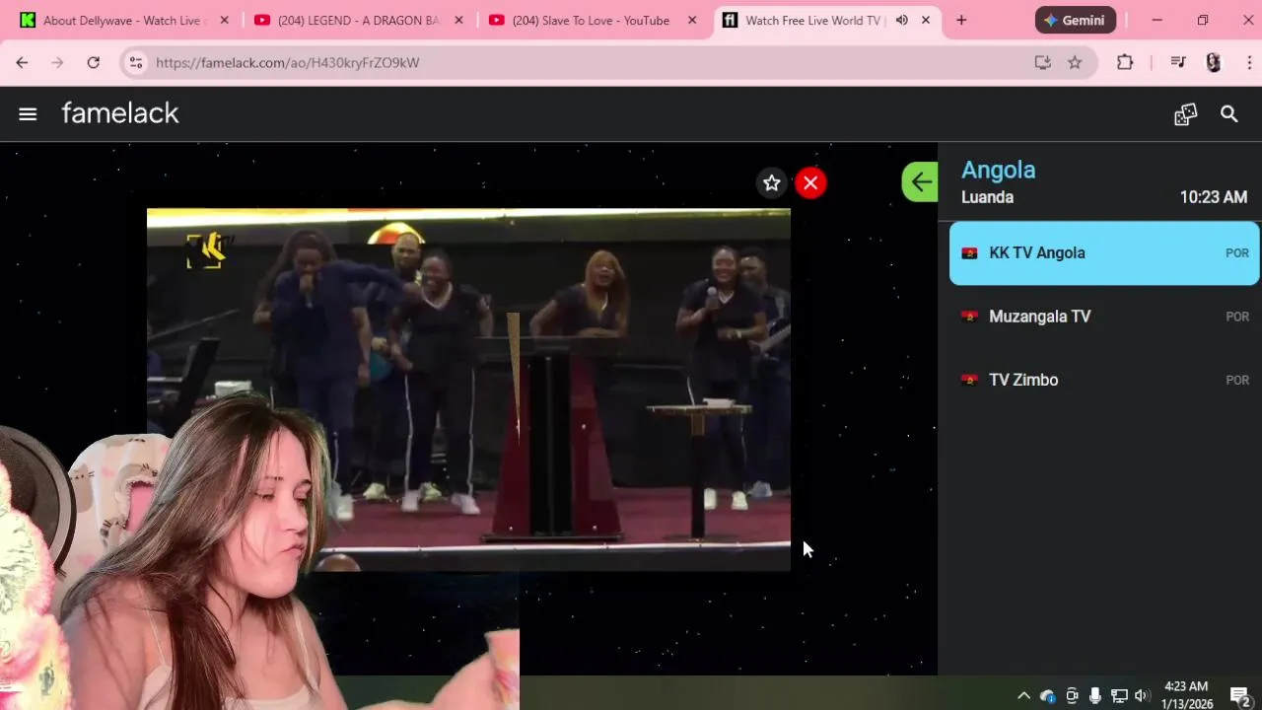Install app icon in address bar

[x=1042, y=62]
